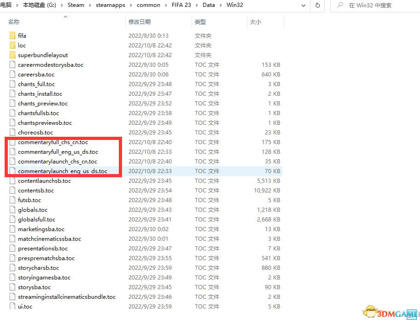Select marketingsba.toc file name

41,229
